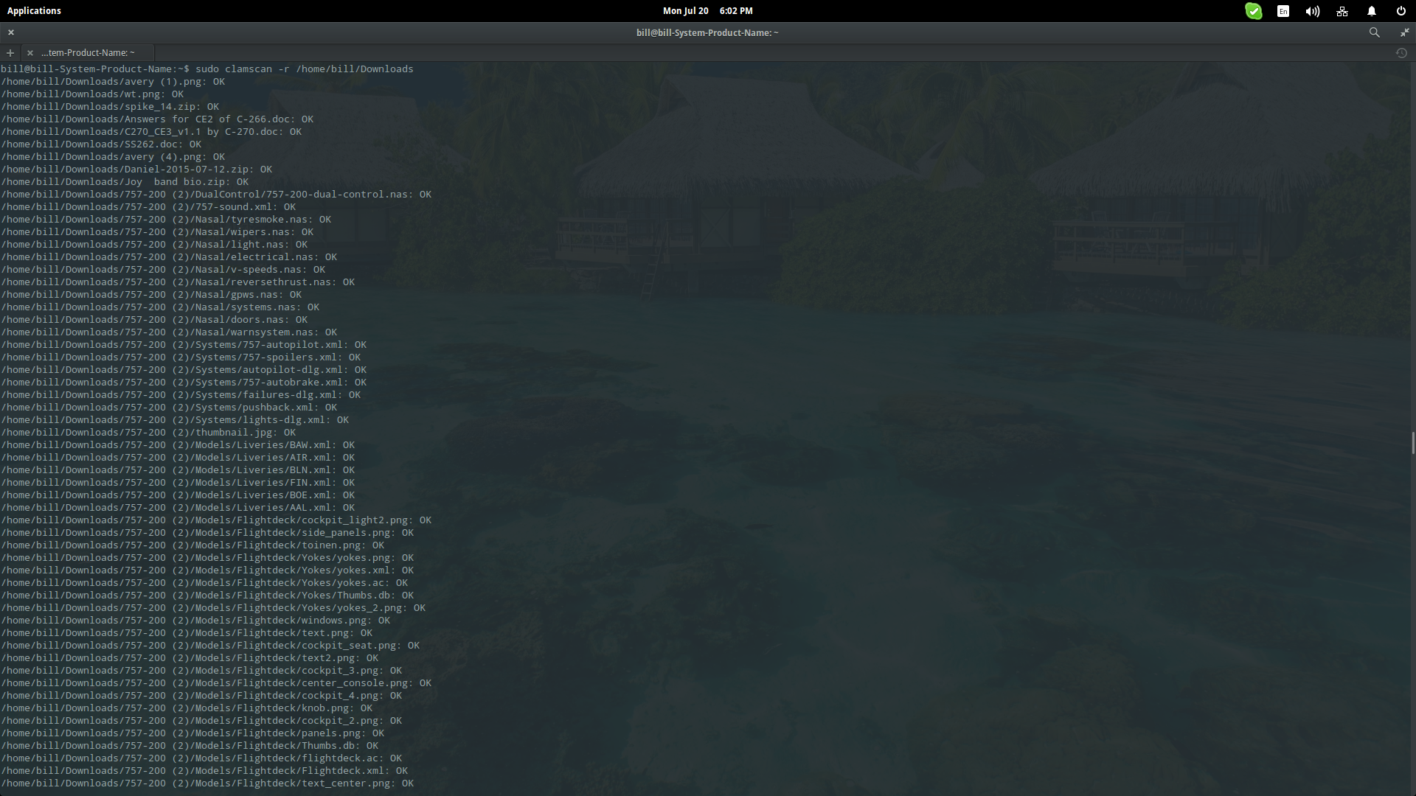The width and height of the screenshot is (1416, 796).
Task: Click the terminal unmaximize arrows icon
Action: click(x=1403, y=32)
